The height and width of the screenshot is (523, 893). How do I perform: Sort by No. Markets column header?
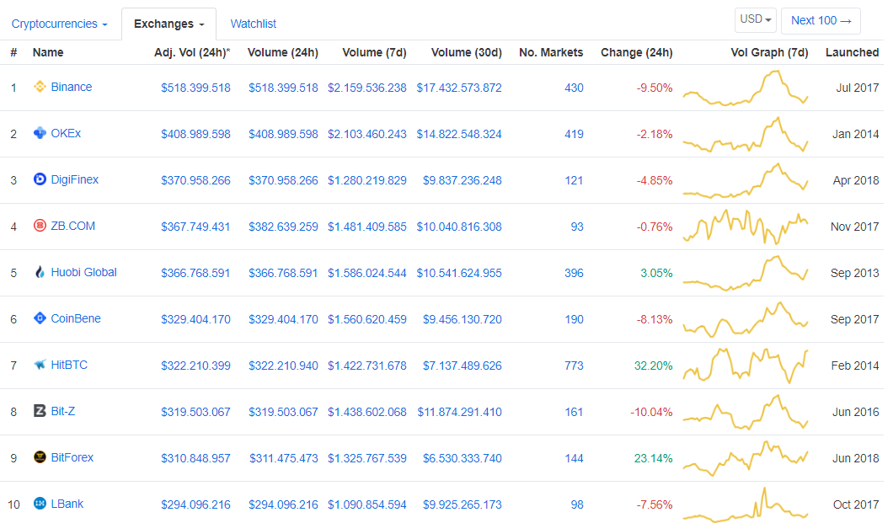pos(551,52)
